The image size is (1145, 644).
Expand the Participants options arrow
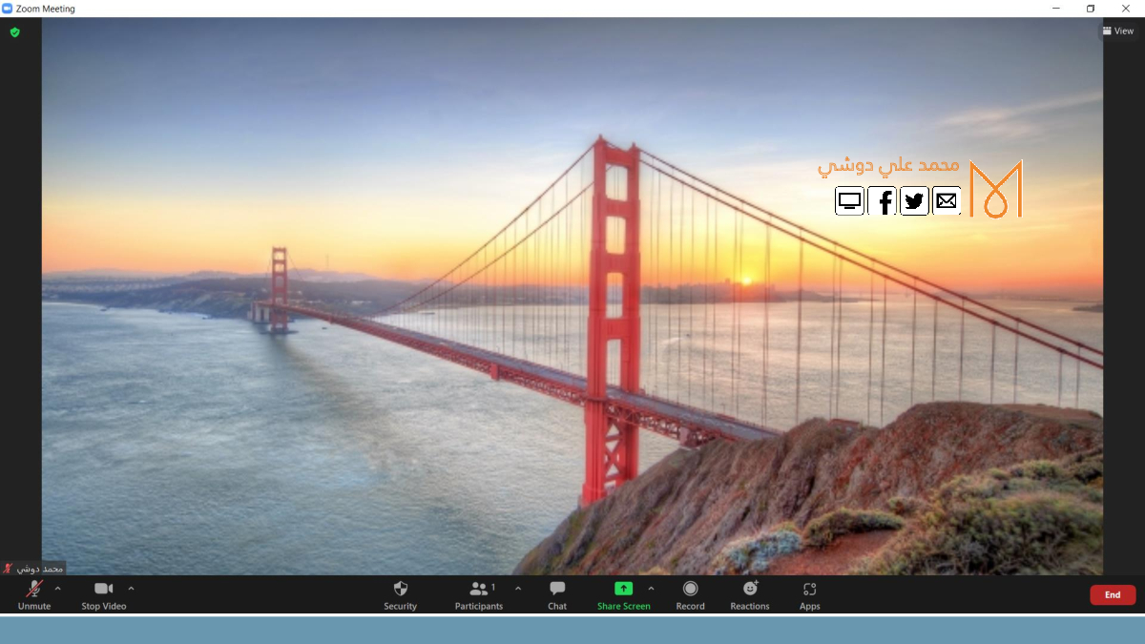[518, 589]
